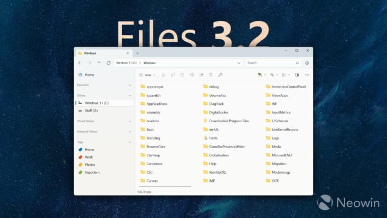387x218 pixels.
Task: Refresh the current folder
Action: tap(108, 63)
